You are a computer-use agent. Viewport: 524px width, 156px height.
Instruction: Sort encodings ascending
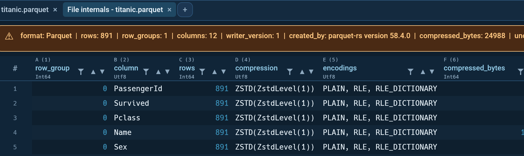tap(423, 72)
